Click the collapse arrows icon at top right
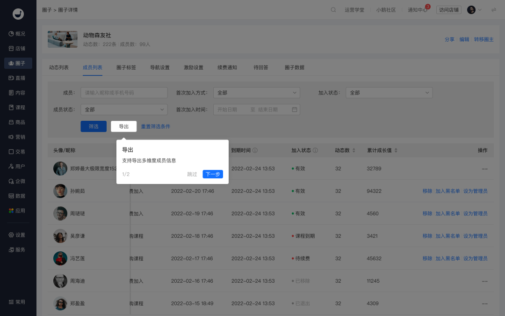 pos(494,10)
